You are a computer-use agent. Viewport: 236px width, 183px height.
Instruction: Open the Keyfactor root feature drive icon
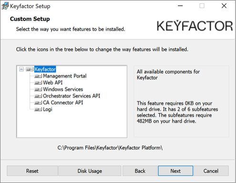[30, 70]
